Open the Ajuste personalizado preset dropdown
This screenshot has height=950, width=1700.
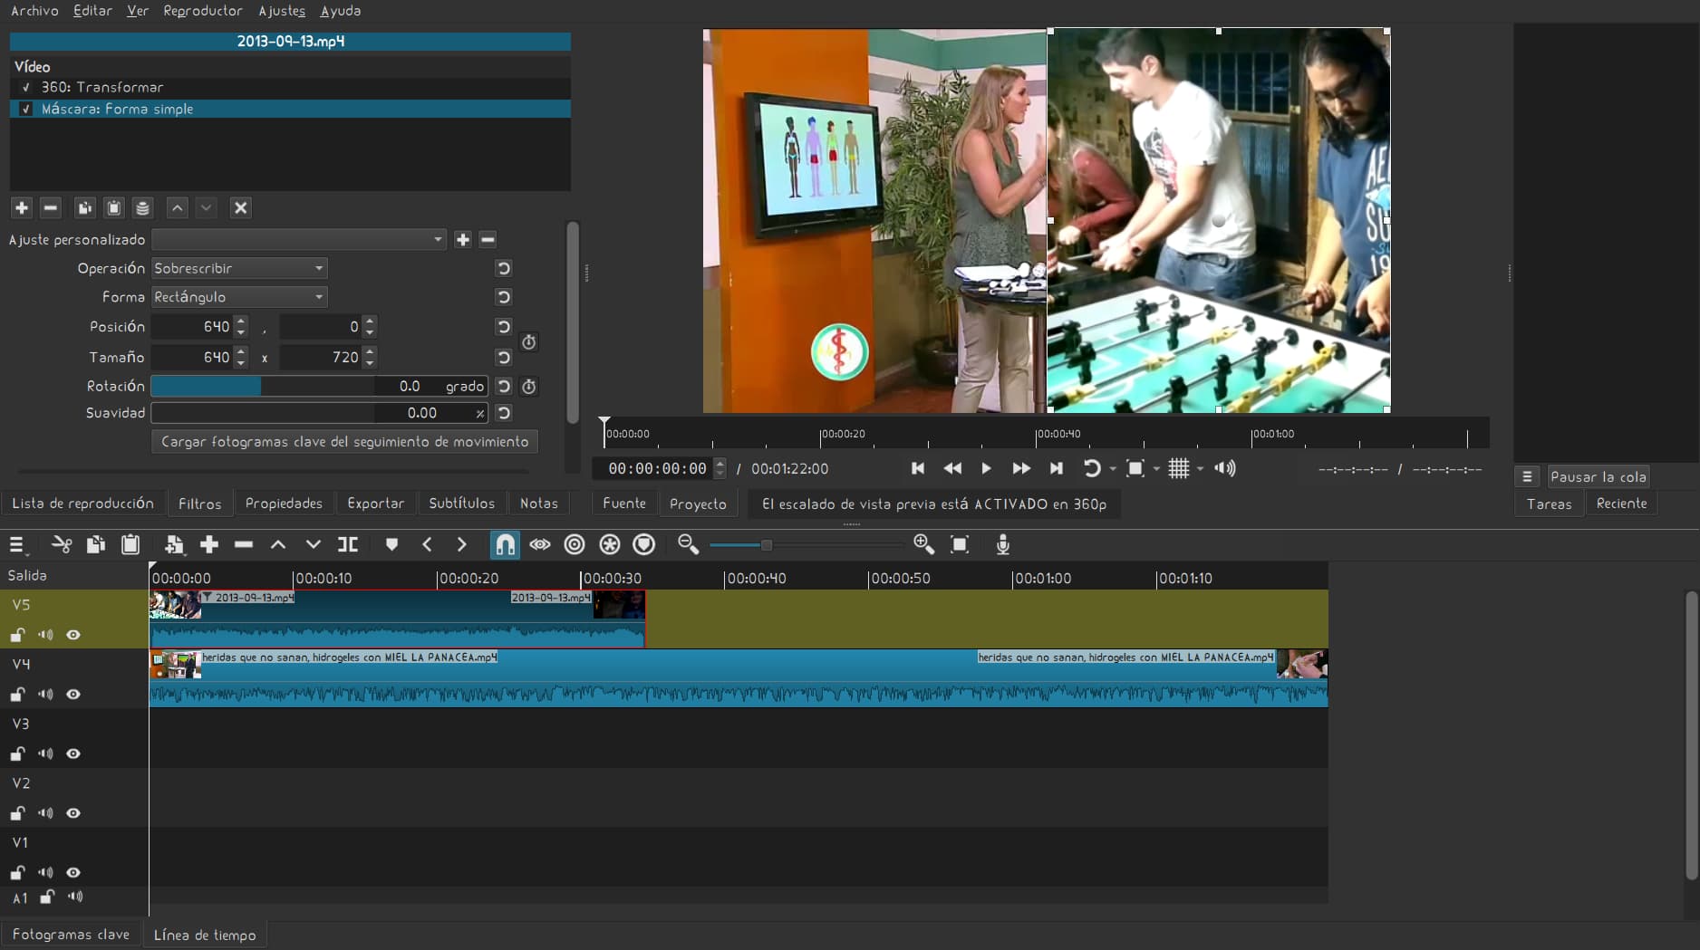[299, 240]
